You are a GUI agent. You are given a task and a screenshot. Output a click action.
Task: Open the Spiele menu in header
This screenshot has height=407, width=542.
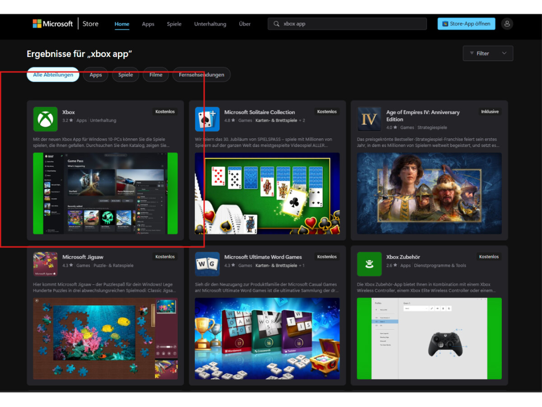[x=174, y=24]
